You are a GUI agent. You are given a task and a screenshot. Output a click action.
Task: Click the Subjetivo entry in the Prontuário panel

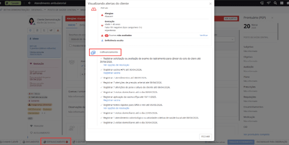(249, 47)
